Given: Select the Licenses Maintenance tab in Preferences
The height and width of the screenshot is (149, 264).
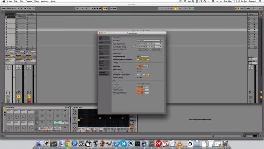Looking at the screenshot, I should [x=104, y=73].
